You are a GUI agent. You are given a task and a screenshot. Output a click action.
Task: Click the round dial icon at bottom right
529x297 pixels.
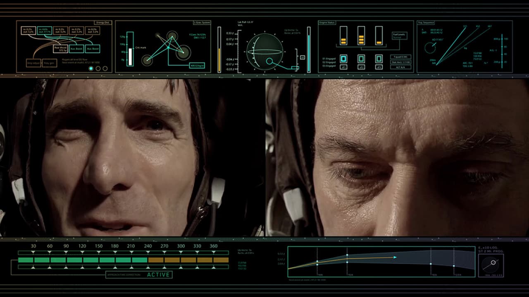pos(491,264)
